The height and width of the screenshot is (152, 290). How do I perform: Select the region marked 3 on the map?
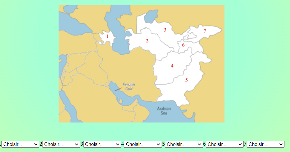click(x=165, y=30)
